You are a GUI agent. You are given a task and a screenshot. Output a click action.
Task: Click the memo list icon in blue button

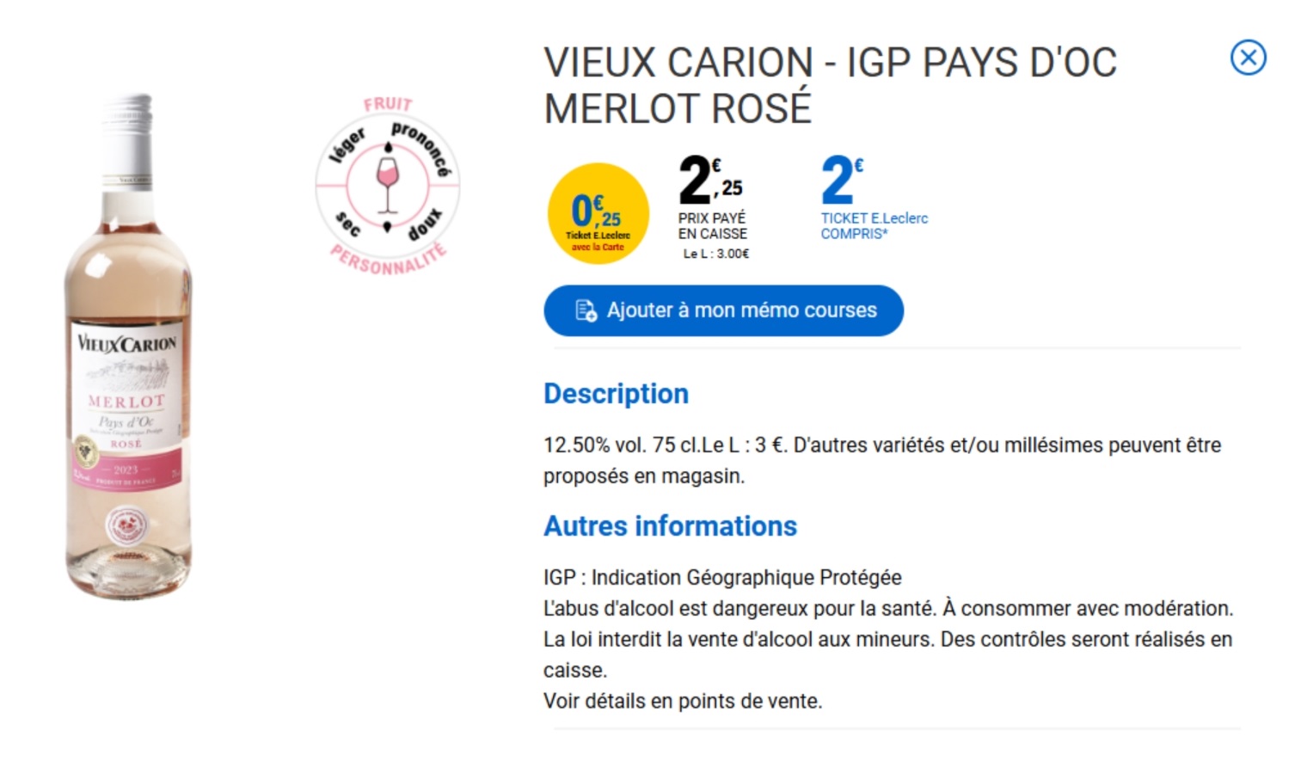(x=586, y=310)
